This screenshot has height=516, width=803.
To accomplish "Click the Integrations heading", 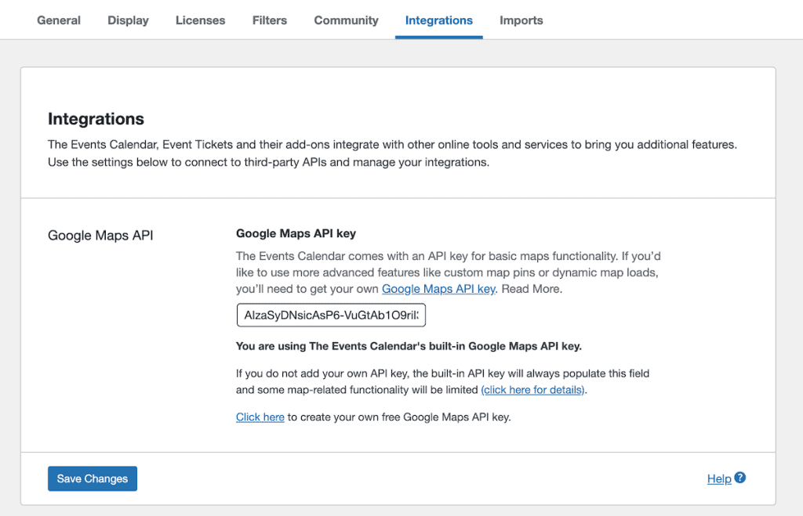I will click(96, 119).
